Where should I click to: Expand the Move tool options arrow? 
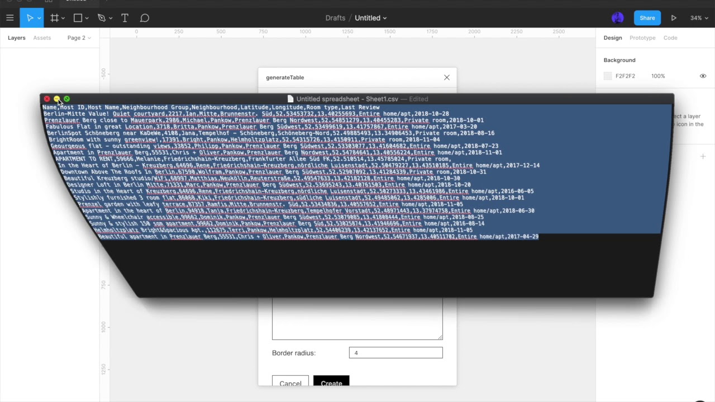[39, 18]
